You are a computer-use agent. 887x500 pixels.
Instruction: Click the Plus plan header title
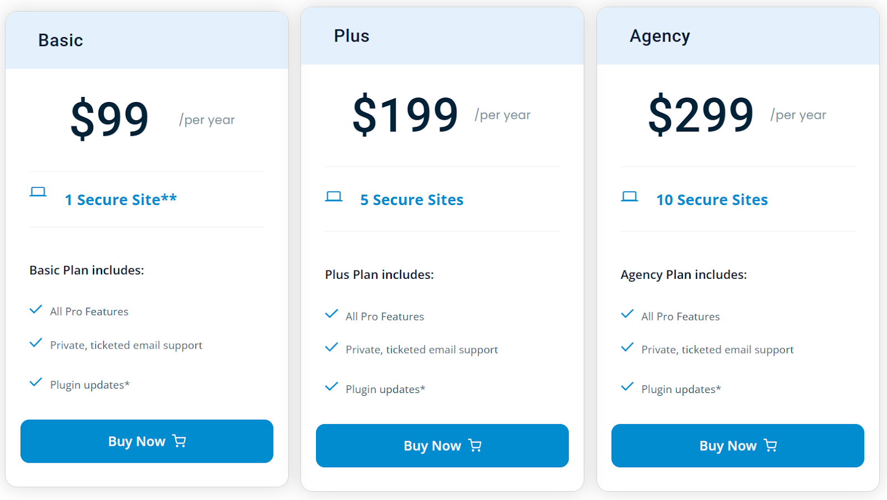pyautogui.click(x=351, y=36)
